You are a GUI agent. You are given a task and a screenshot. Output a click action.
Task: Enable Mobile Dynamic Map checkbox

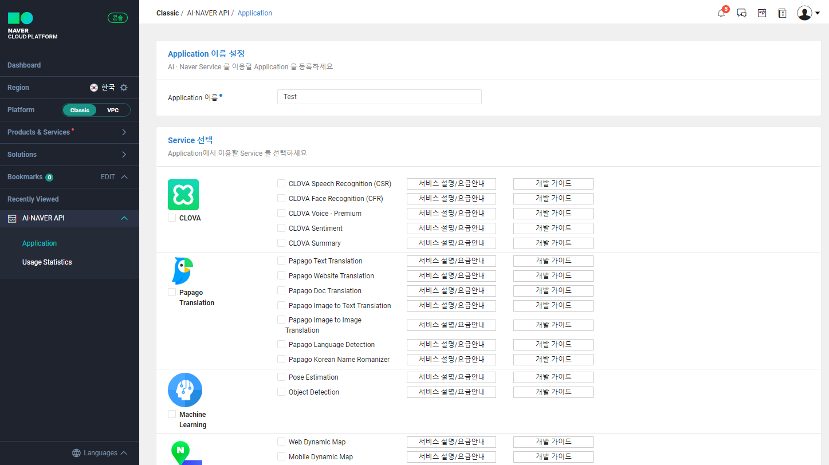click(x=281, y=456)
